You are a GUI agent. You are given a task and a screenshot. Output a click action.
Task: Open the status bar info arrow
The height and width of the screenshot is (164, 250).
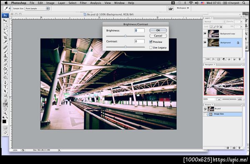[x=59, y=150]
